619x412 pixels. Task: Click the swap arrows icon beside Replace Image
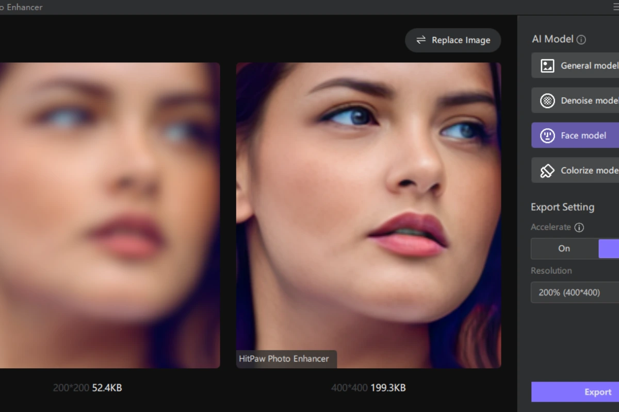(x=421, y=40)
